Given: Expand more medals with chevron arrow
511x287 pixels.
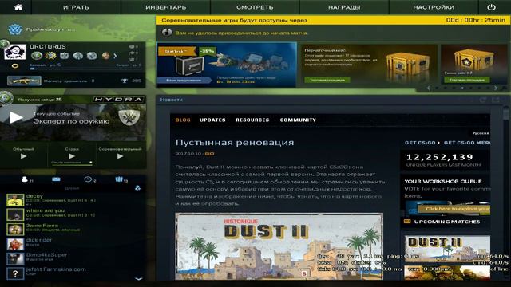Looking at the screenshot, I should [115, 56].
